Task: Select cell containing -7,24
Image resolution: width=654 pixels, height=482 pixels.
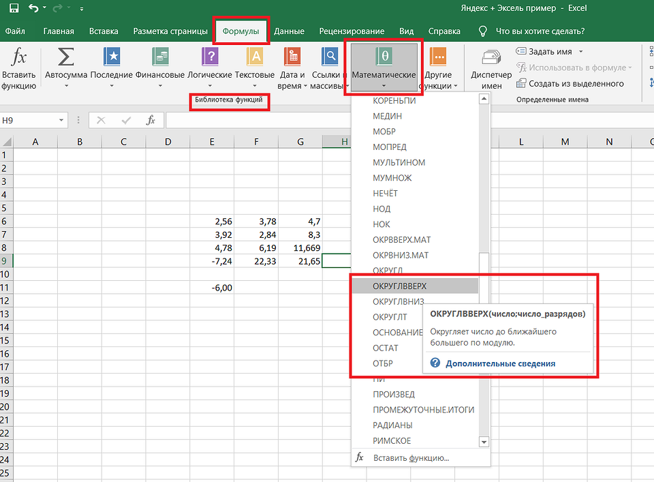Action: pyautogui.click(x=212, y=261)
